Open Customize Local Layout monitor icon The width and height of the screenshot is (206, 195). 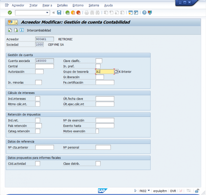tap(150, 13)
